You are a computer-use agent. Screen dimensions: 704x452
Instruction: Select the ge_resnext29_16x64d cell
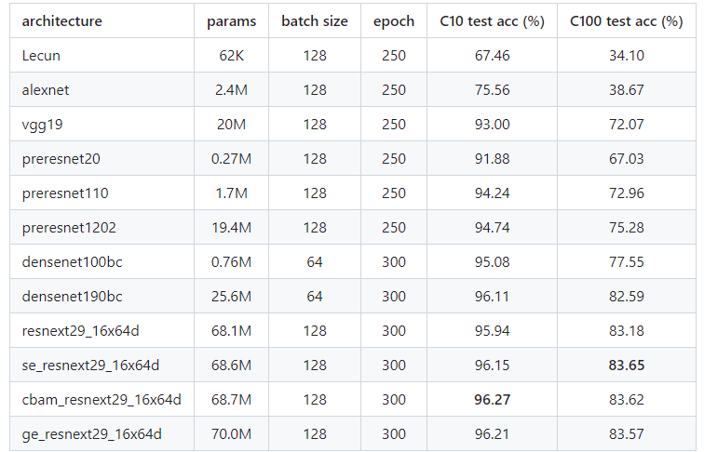tap(91, 434)
